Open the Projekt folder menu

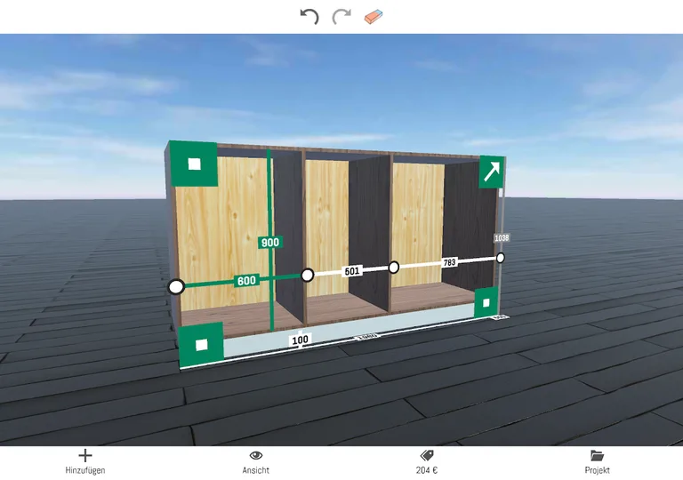598,462
